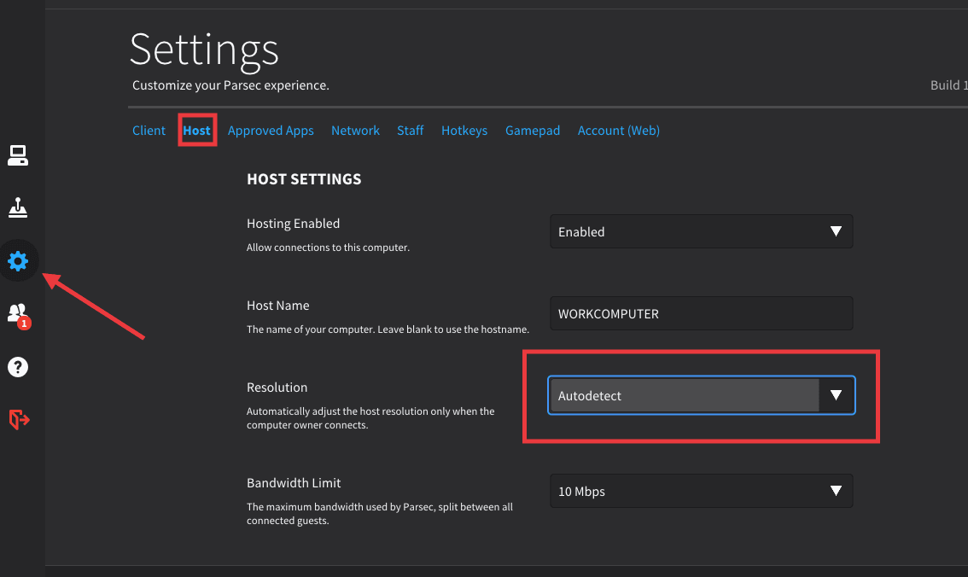Switch to the Client tab

[149, 131]
